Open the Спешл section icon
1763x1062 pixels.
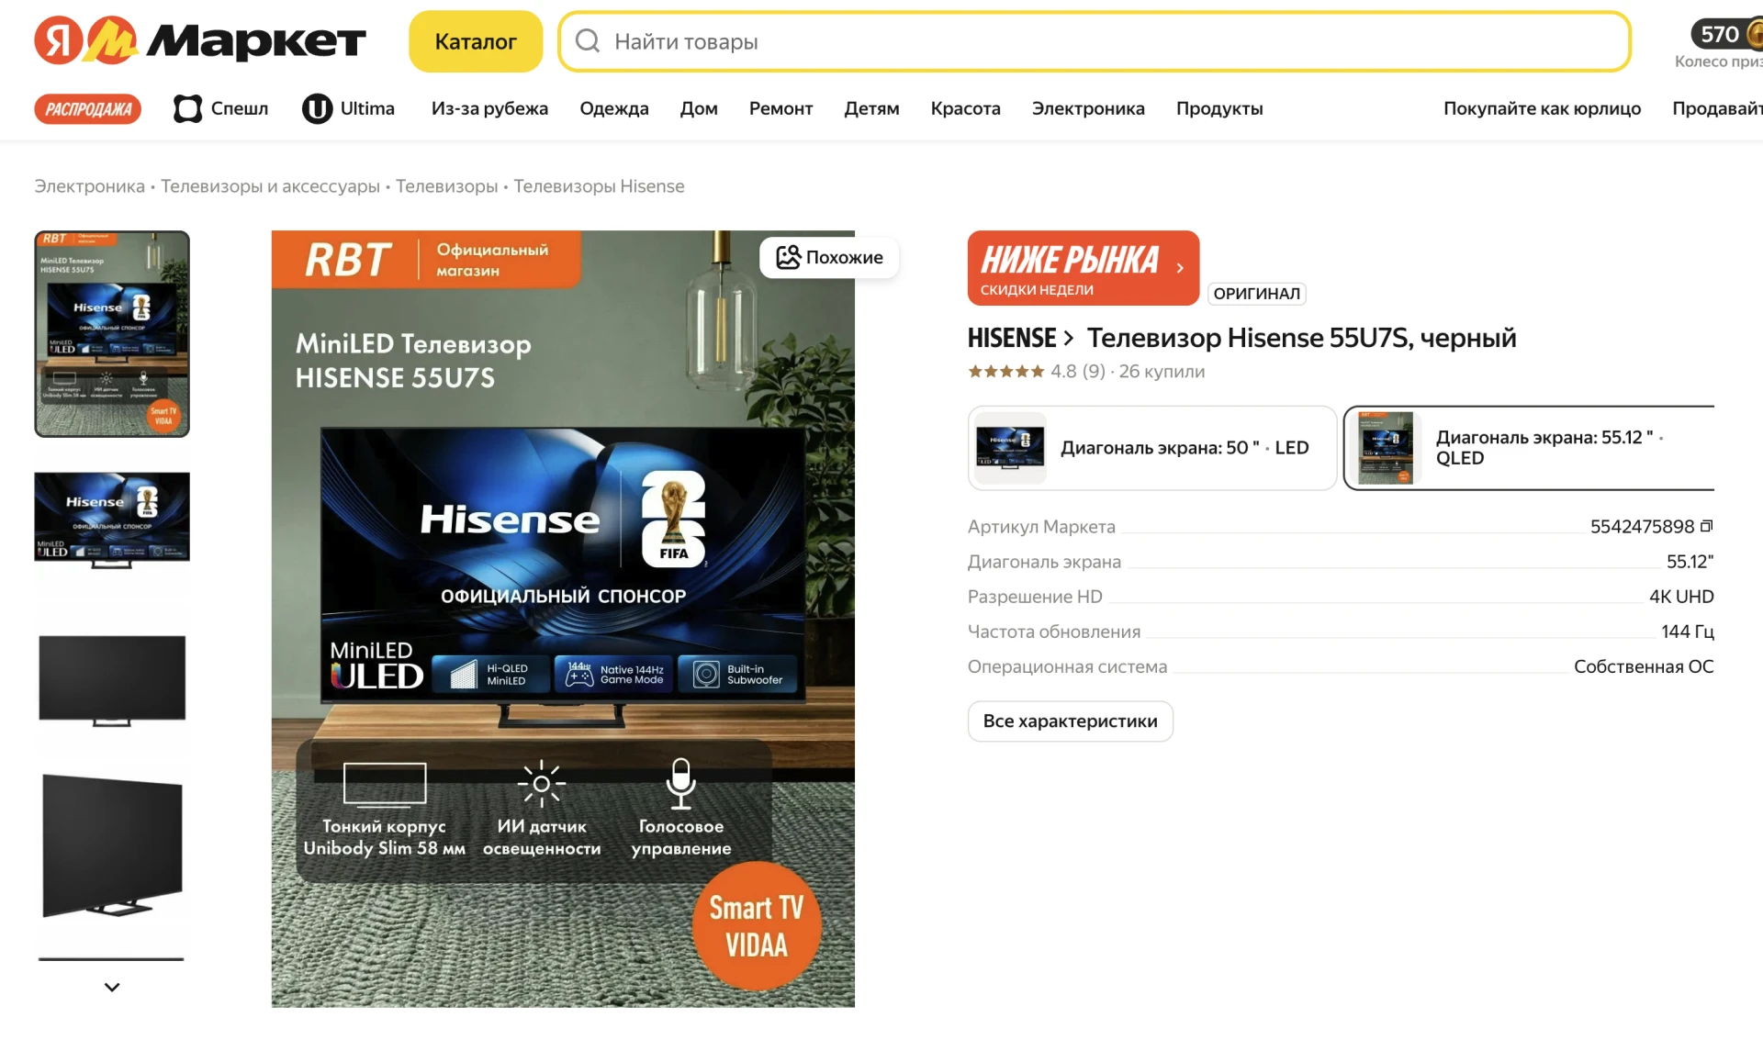(187, 108)
